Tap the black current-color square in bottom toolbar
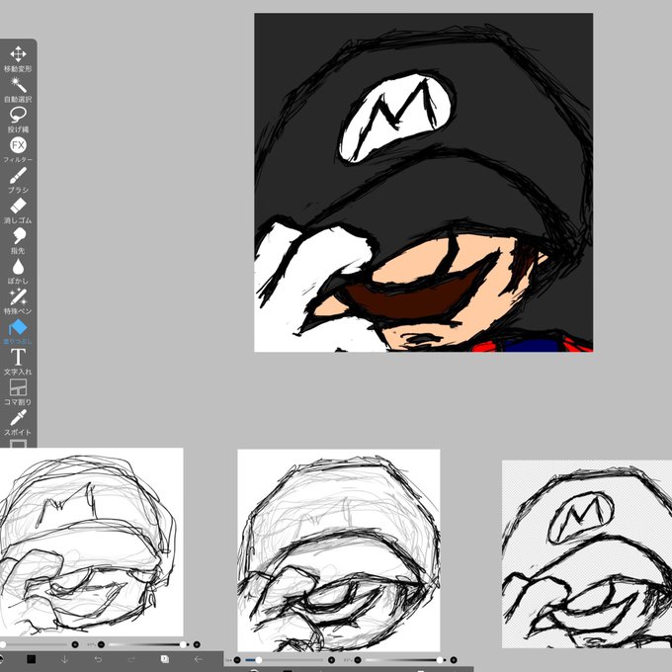 point(32,659)
